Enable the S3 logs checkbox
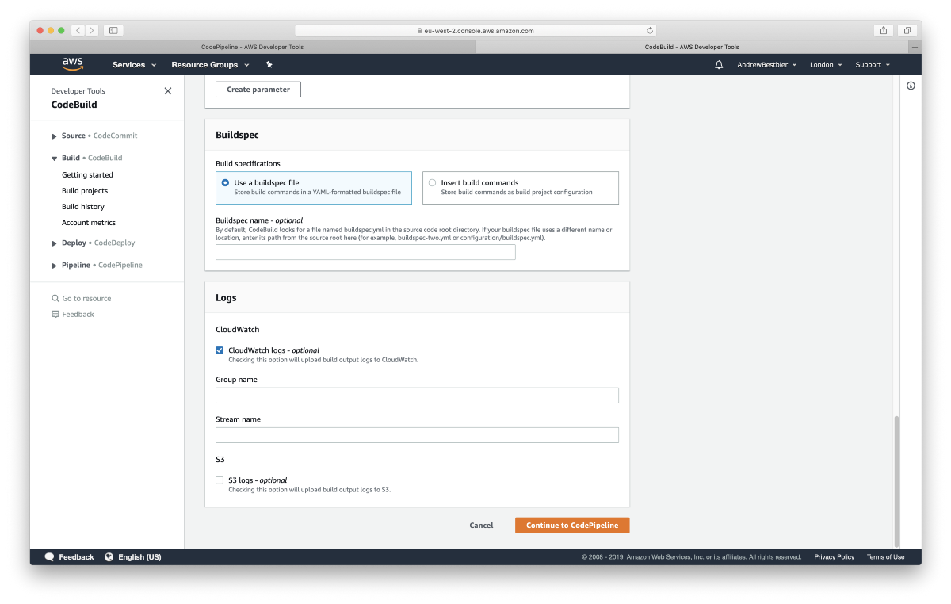951x604 pixels. (x=220, y=480)
